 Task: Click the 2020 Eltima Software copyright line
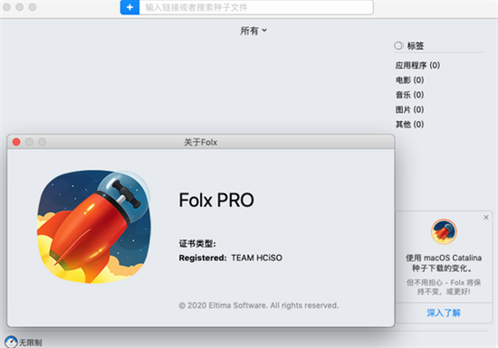point(259,306)
